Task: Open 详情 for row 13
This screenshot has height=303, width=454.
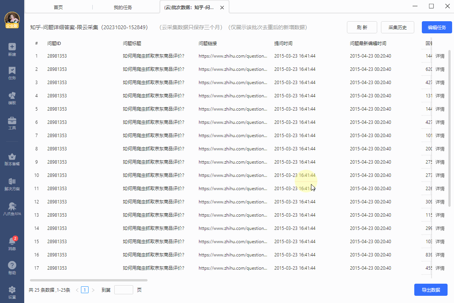Action: pos(440,215)
